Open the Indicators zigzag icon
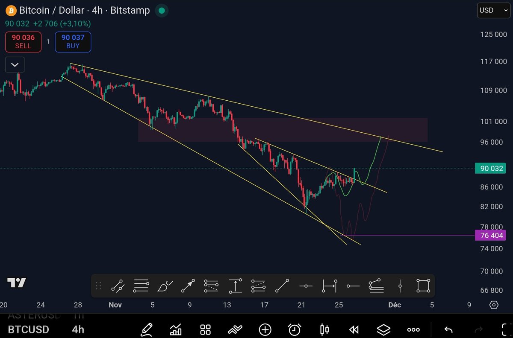Image resolution: width=513 pixels, height=338 pixels. 235,329
